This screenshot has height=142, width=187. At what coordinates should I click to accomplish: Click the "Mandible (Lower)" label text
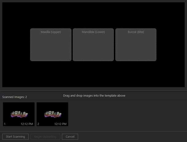click(93, 32)
